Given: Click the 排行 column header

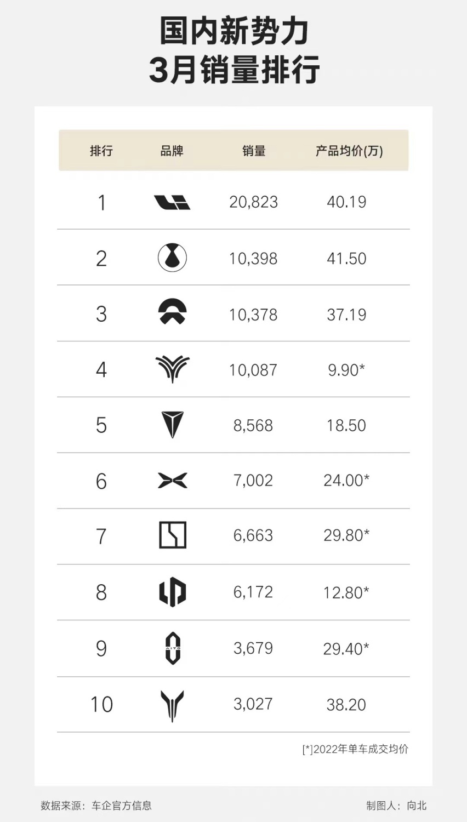Looking at the screenshot, I should [101, 151].
